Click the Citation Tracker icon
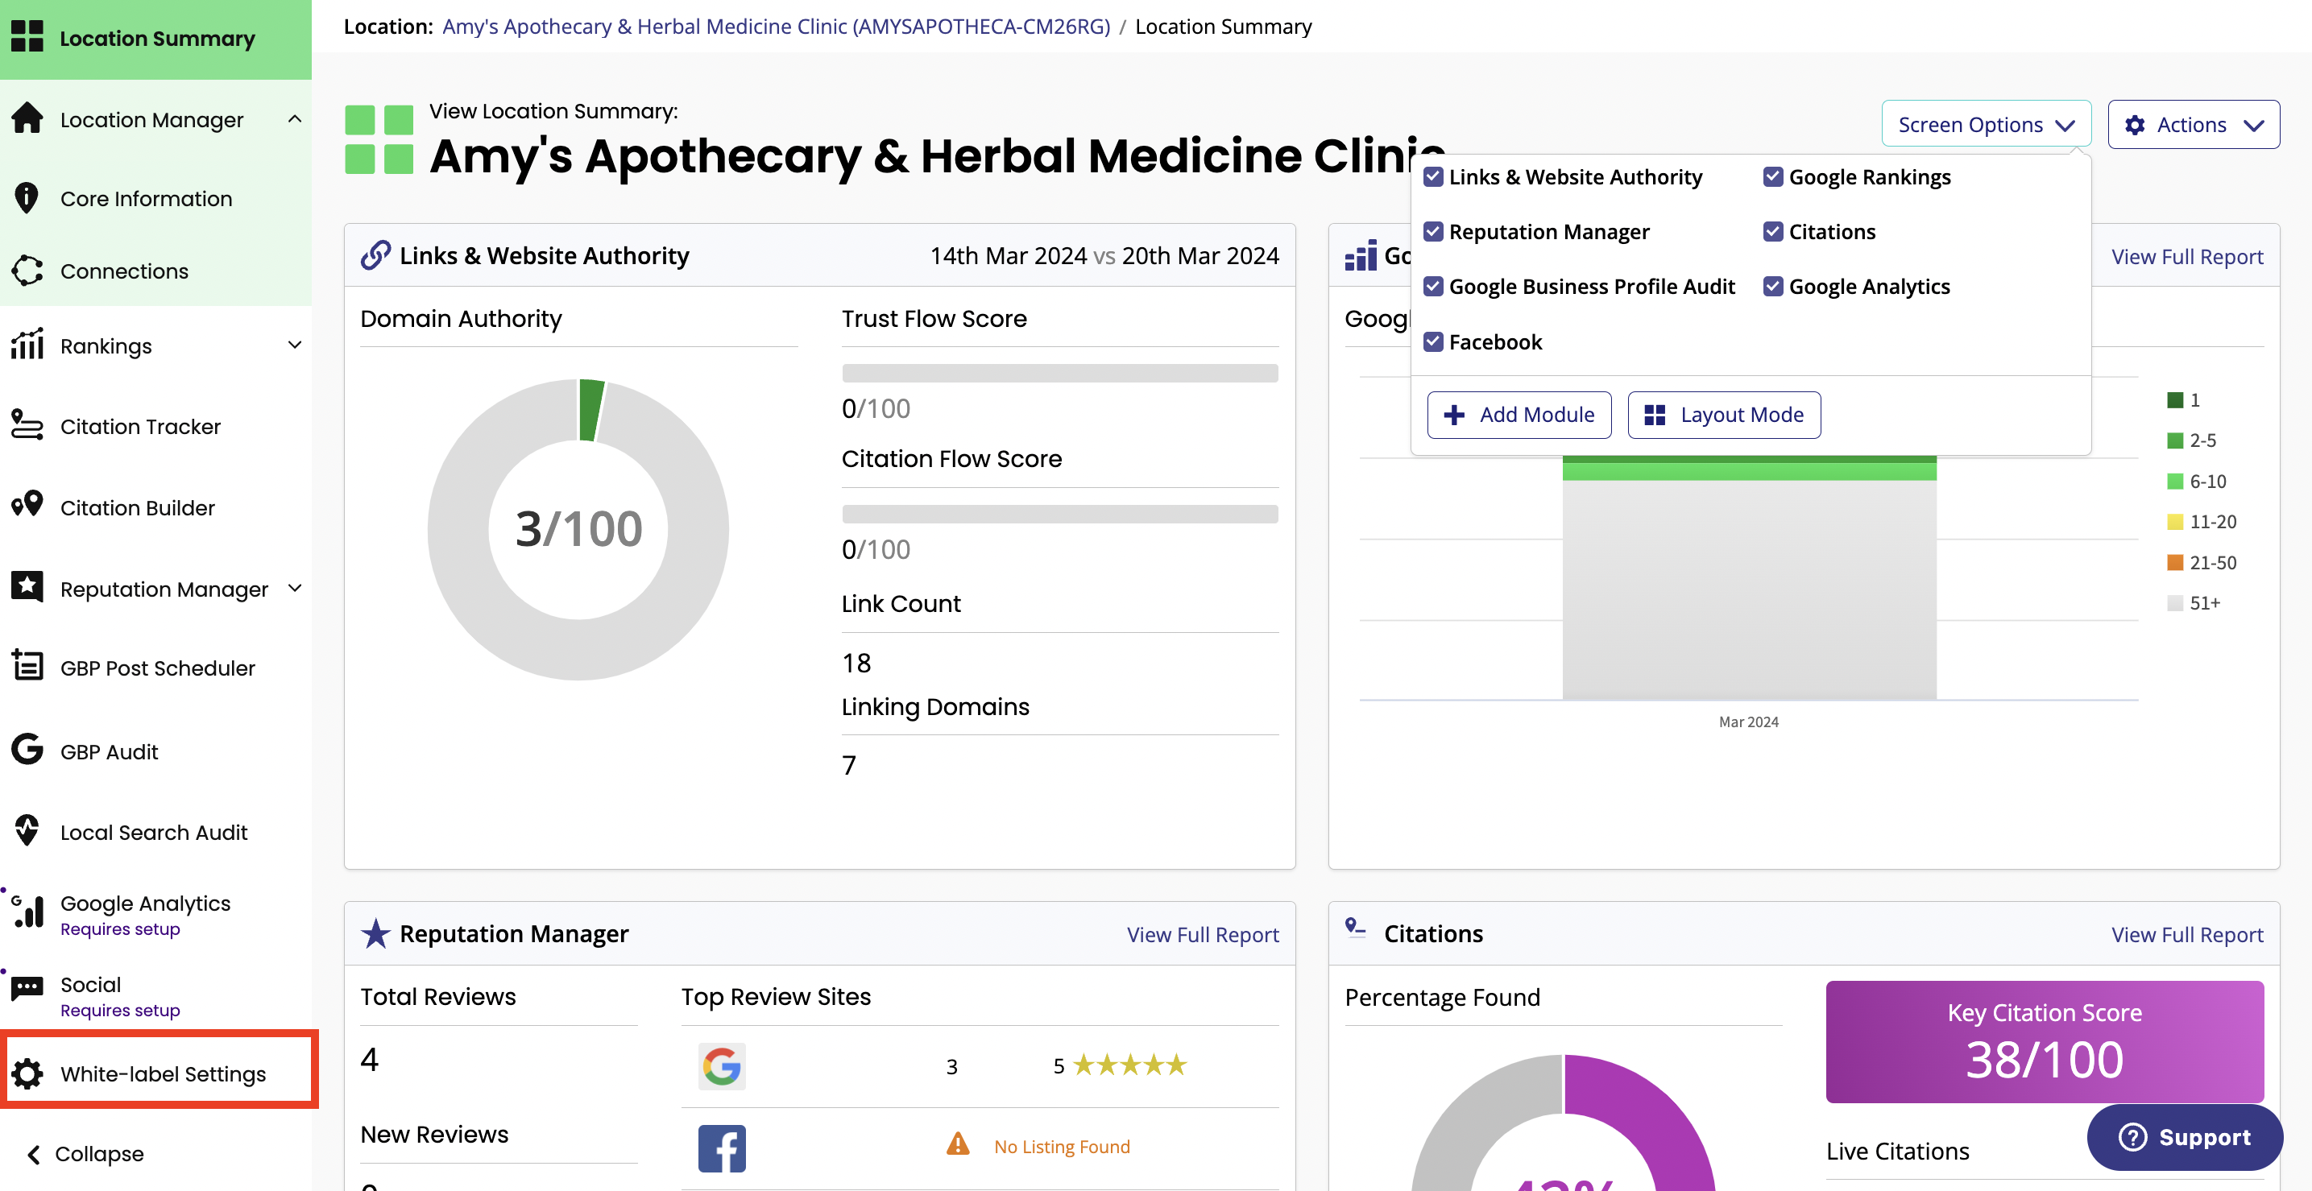Image resolution: width=2312 pixels, height=1191 pixels. (27, 425)
